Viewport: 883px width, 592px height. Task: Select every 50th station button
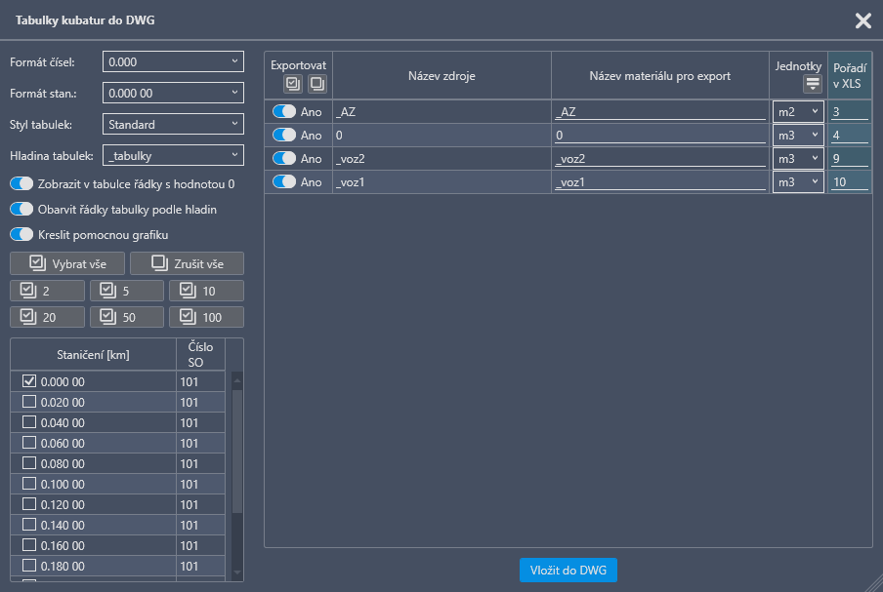[x=127, y=317]
